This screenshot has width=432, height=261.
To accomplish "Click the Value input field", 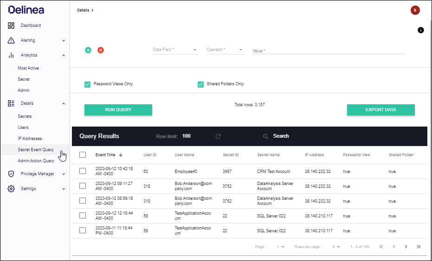I will [329, 51].
